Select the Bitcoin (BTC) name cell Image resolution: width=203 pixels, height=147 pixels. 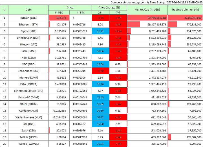[x=28, y=18]
